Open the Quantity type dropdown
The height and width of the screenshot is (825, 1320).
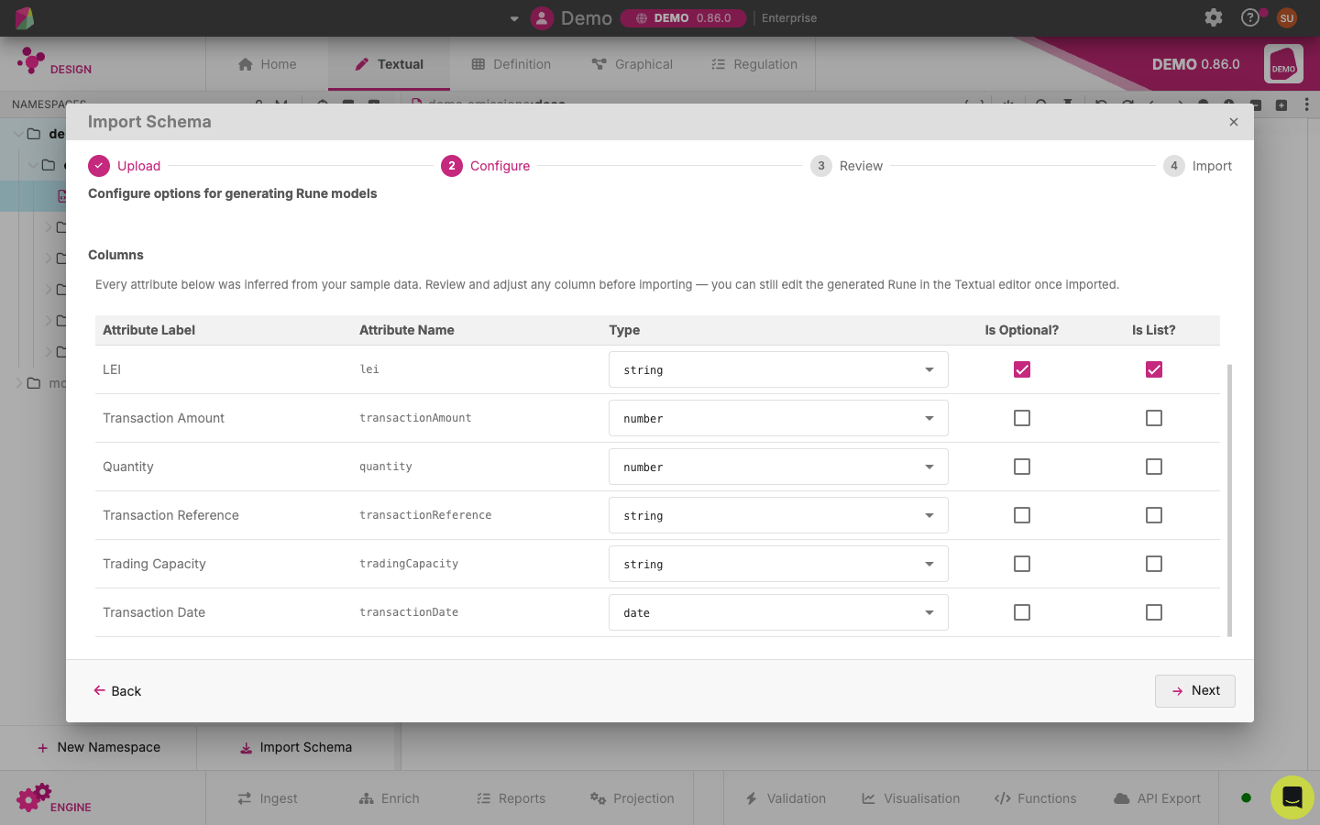click(778, 467)
